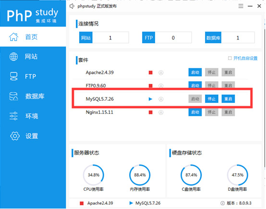
Task: Click the server icon beside sidebar FTP
Action: coord(13,76)
